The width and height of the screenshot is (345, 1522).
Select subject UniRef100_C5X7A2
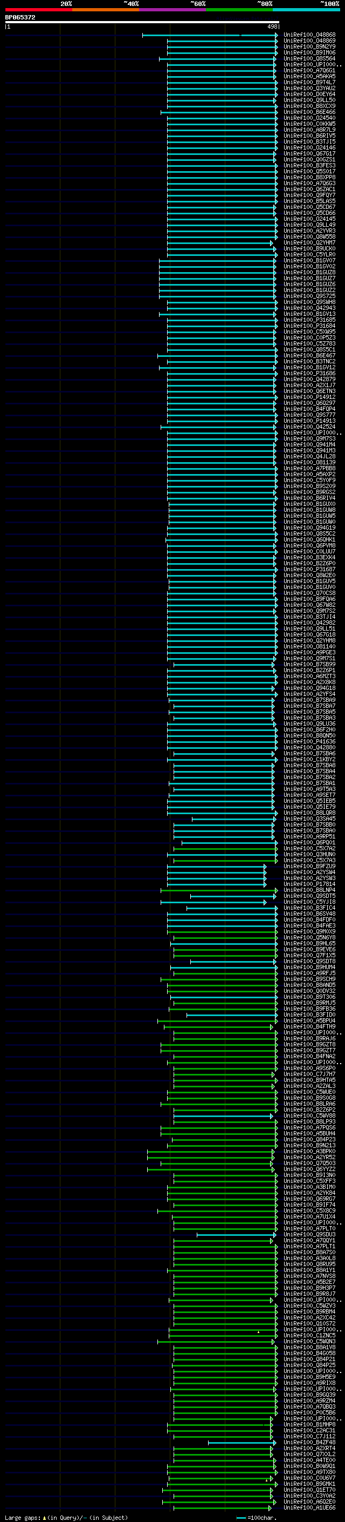click(x=309, y=848)
